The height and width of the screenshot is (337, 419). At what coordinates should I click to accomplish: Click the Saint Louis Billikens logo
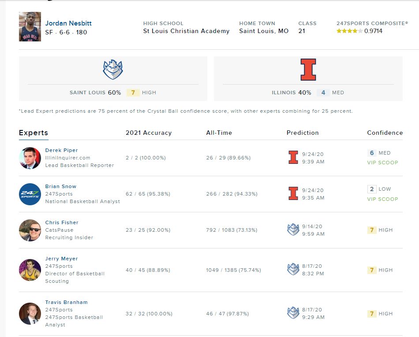point(113,70)
